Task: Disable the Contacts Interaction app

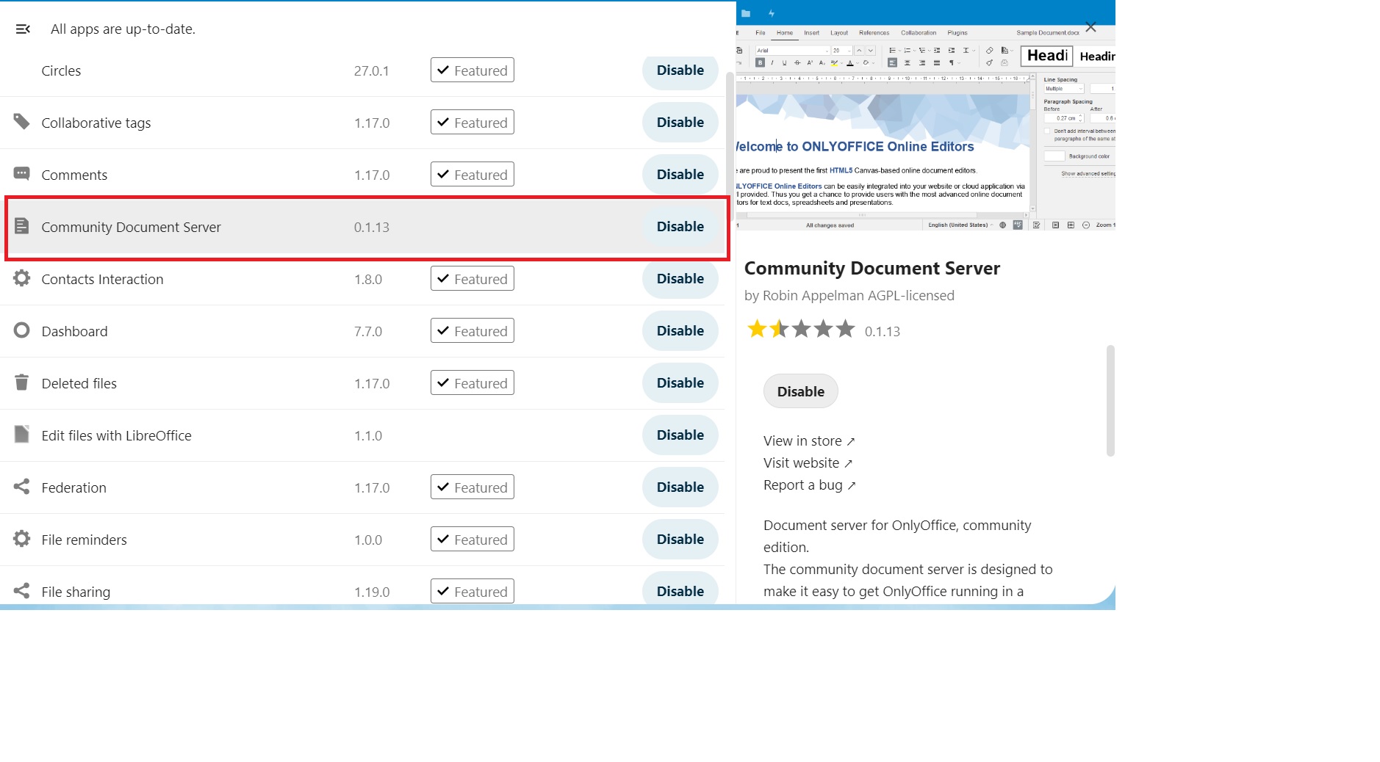Action: click(x=680, y=279)
